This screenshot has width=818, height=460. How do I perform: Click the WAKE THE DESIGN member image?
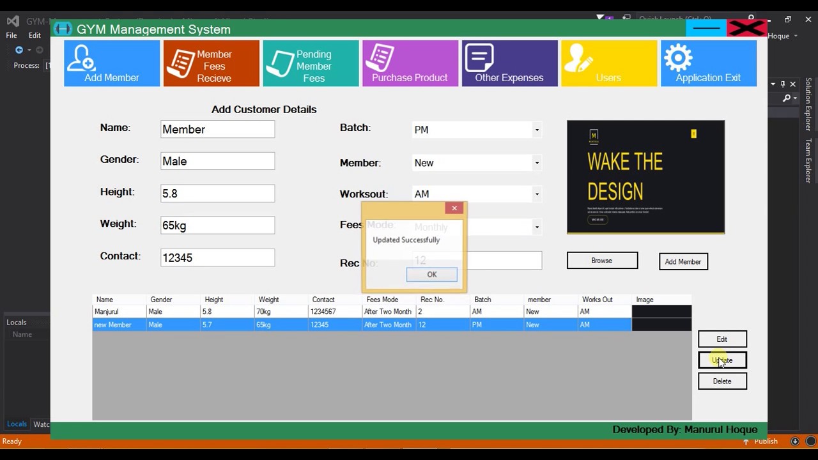tap(646, 177)
